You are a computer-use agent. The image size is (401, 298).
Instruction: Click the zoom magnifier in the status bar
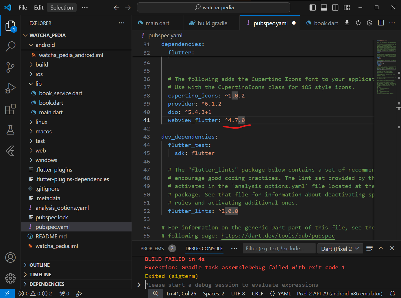(156, 293)
